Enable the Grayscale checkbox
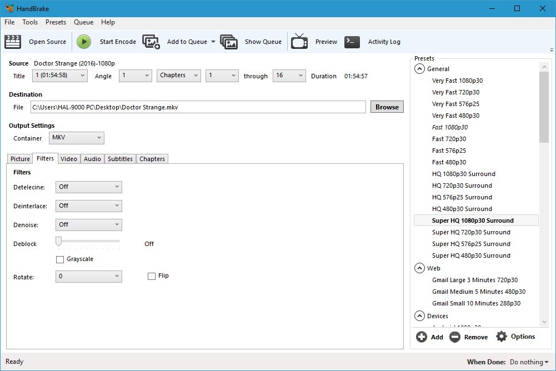This screenshot has width=556, height=371. tap(60, 259)
